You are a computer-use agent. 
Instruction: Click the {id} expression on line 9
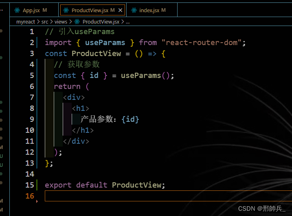[130, 119]
